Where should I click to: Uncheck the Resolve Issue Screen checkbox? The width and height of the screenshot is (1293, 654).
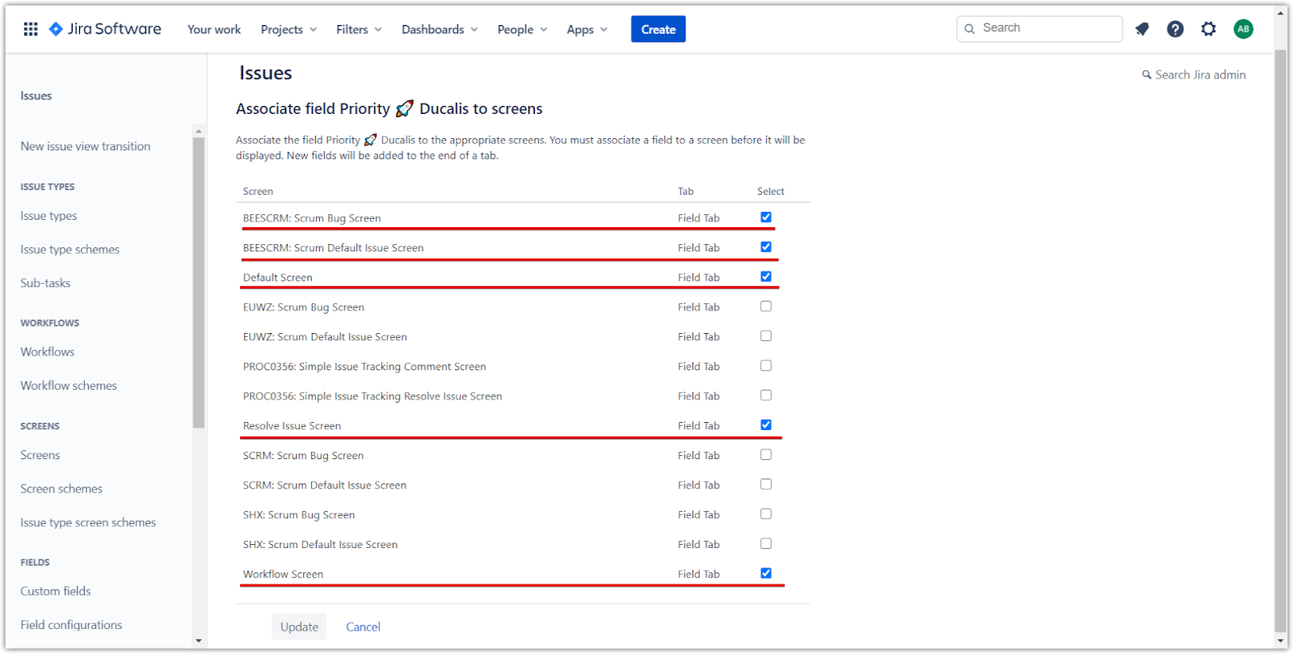pos(766,425)
